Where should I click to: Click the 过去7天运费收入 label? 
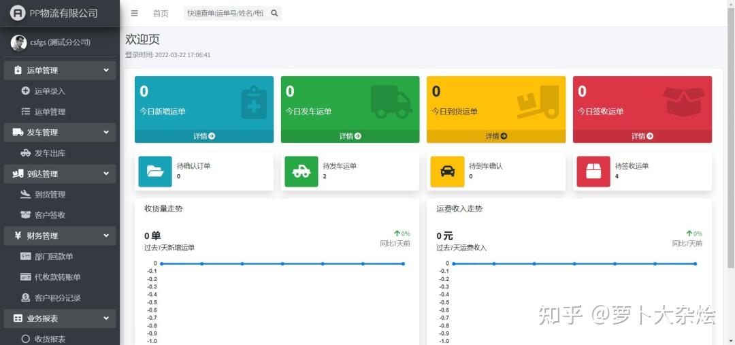tap(461, 248)
